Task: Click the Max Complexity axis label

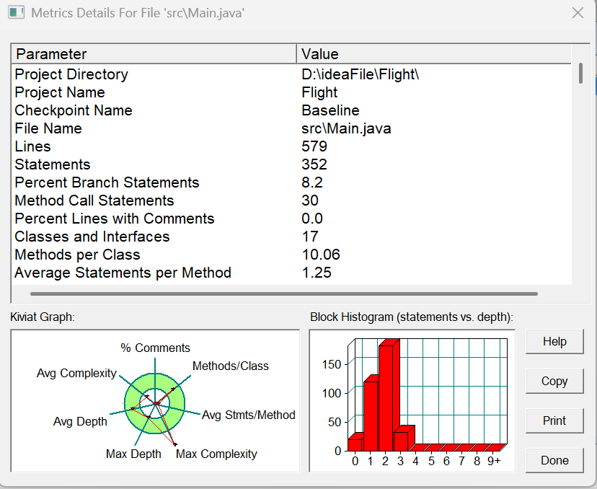Action: [x=216, y=454]
